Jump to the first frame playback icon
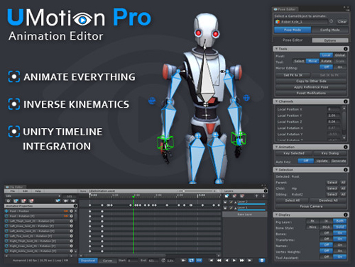355x267 pixels. click(212, 260)
